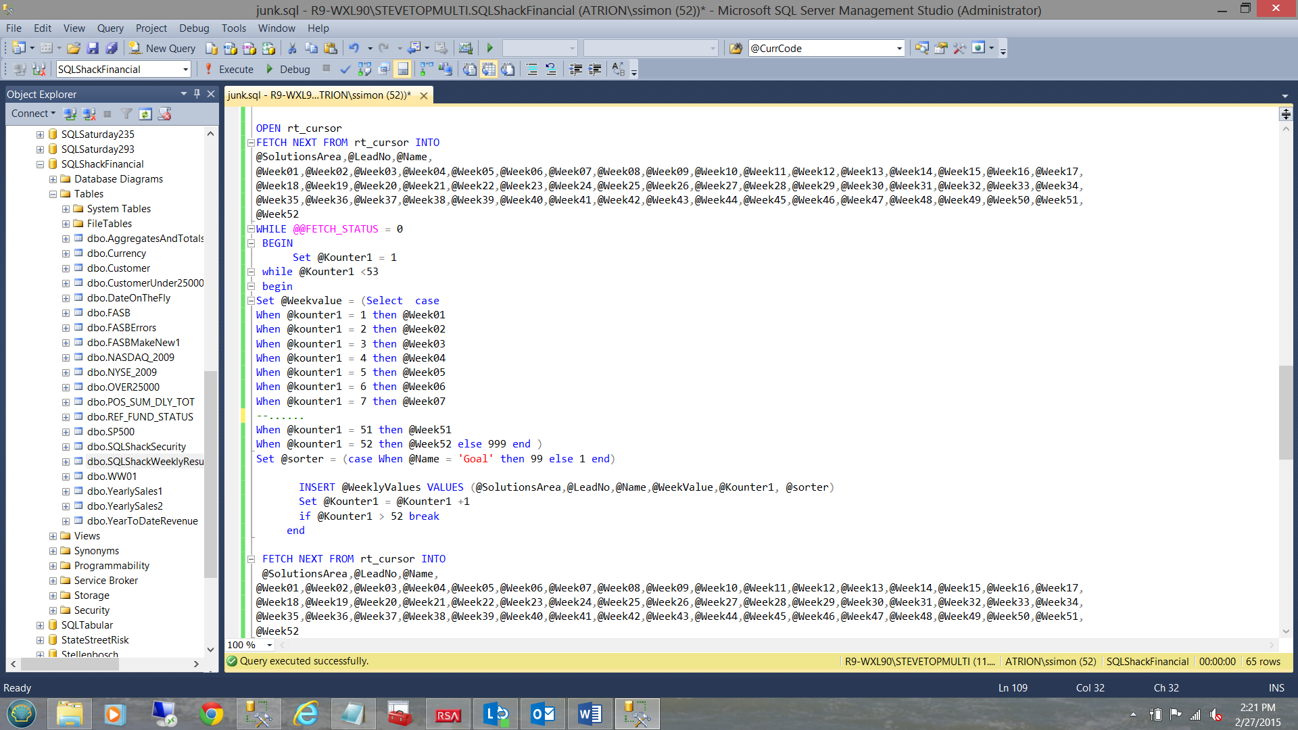The height and width of the screenshot is (730, 1298).
Task: Click the Cut scissors icon
Action: tap(292, 49)
